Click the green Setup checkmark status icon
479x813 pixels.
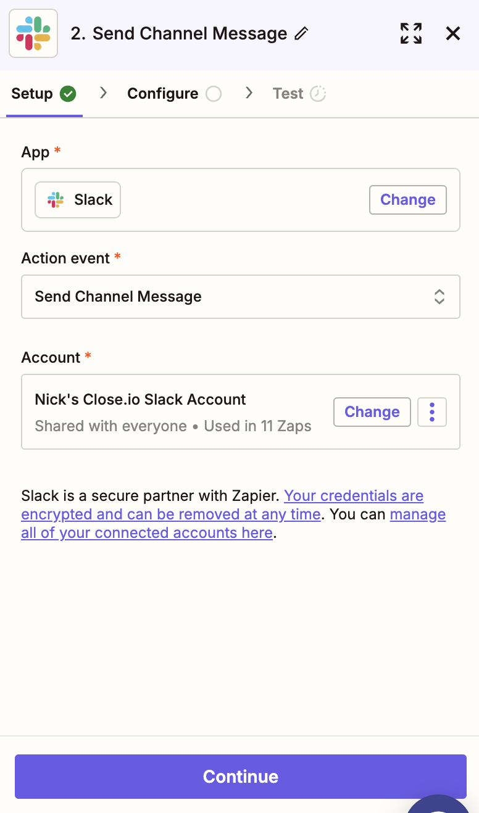68,94
